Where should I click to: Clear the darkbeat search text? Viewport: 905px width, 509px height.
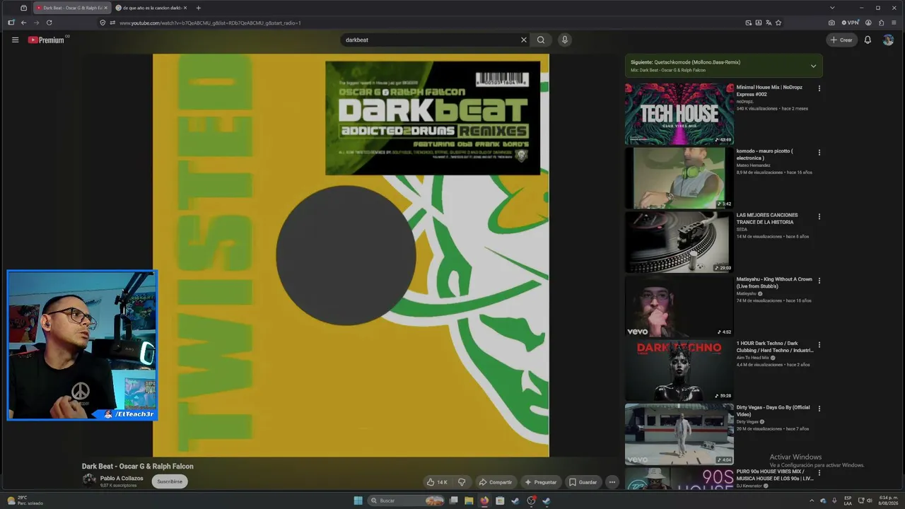(x=524, y=40)
